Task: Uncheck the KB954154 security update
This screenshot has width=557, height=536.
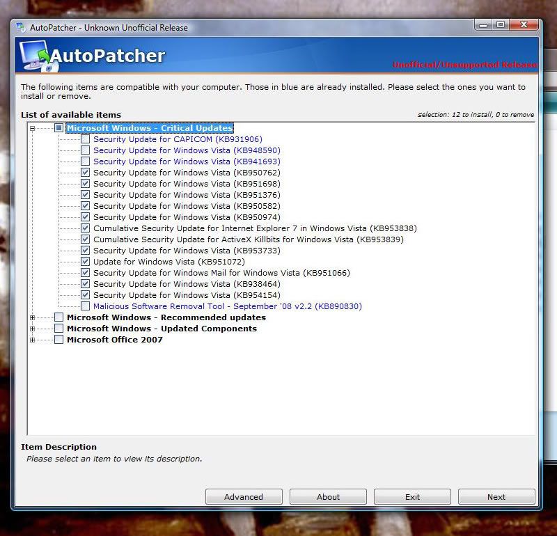Action: pyautogui.click(x=85, y=295)
